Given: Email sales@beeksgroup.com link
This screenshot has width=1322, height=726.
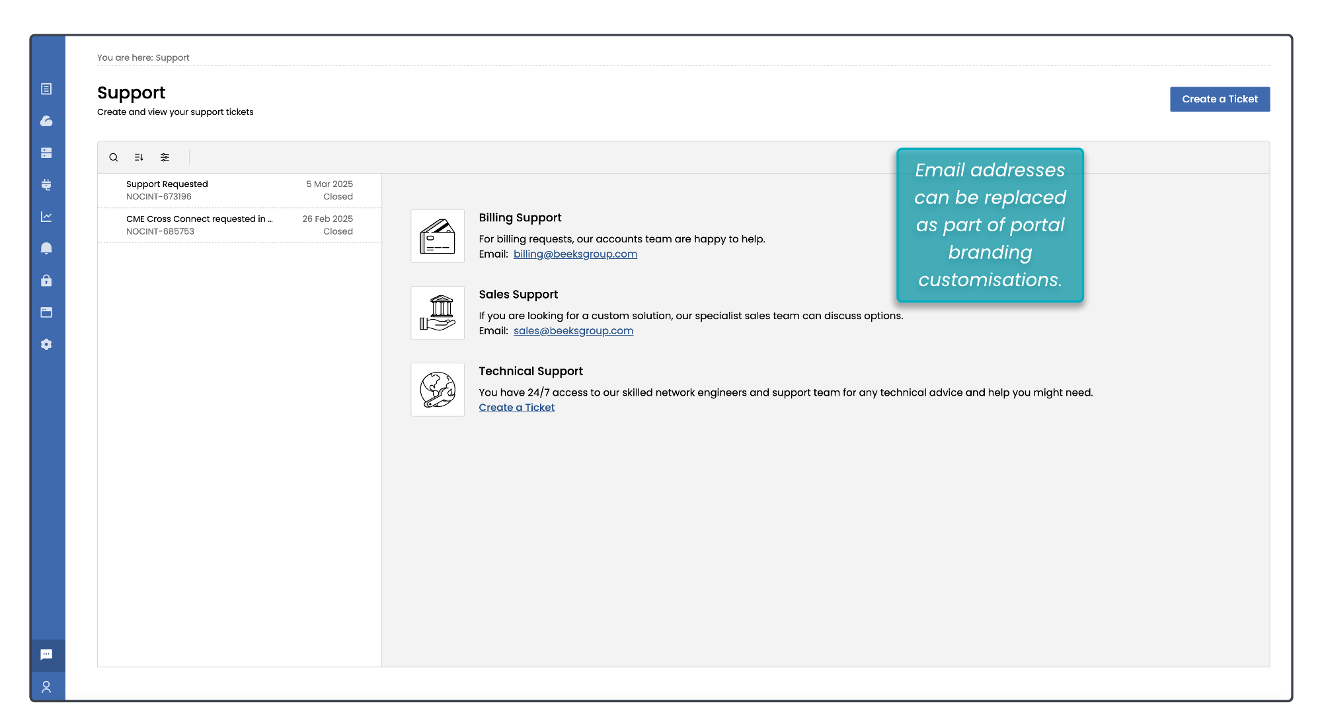Looking at the screenshot, I should pos(573,331).
